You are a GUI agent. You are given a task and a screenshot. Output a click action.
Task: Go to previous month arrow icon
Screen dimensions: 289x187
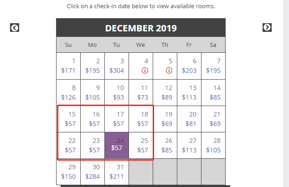[15, 28]
